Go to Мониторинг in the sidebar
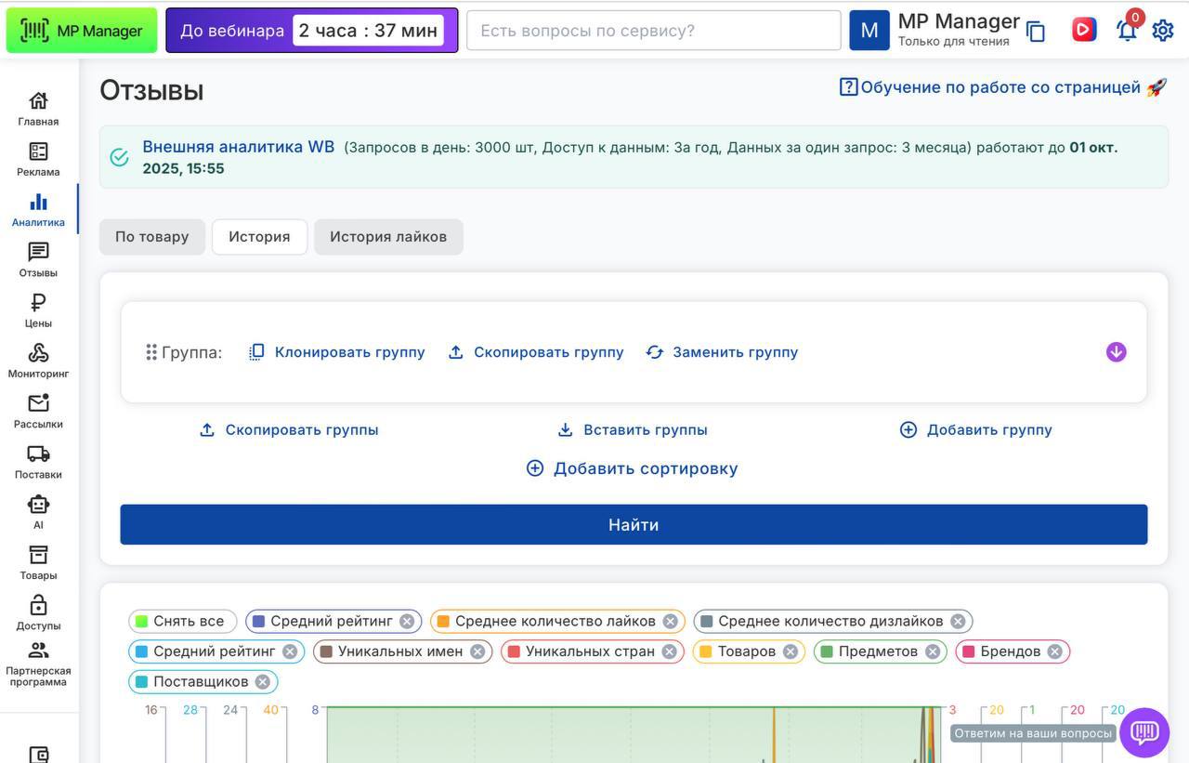The width and height of the screenshot is (1189, 763). click(38, 361)
